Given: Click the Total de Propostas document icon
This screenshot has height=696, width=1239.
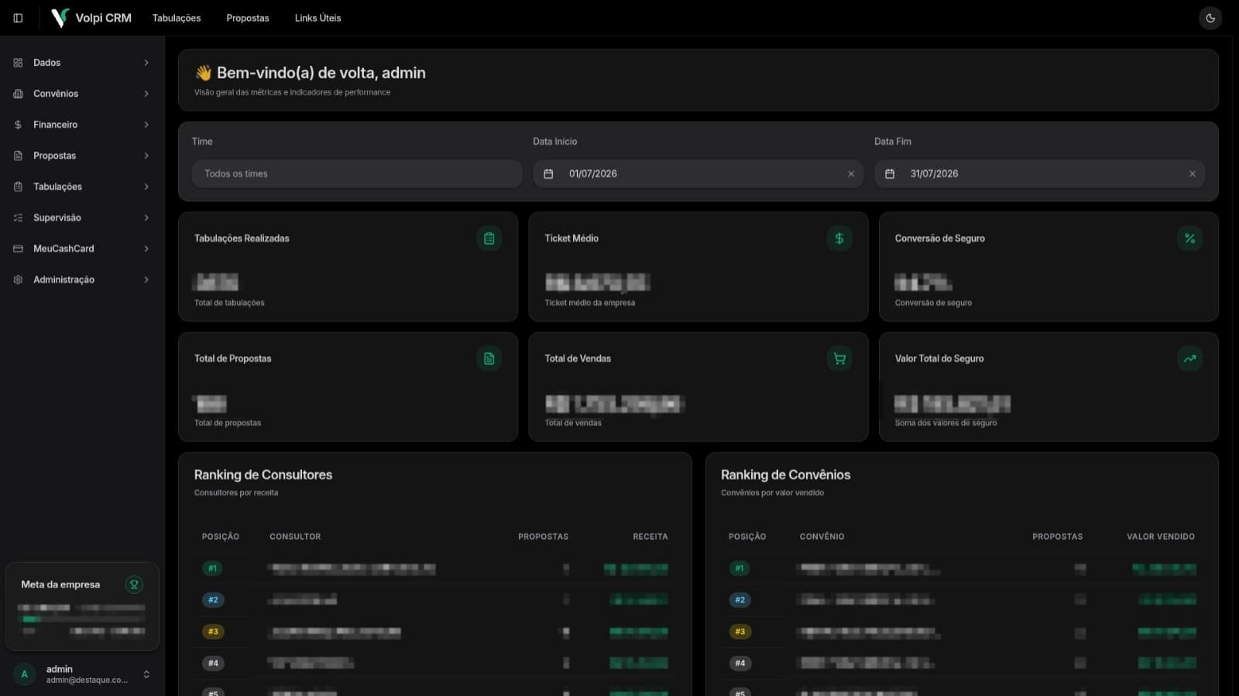Looking at the screenshot, I should (x=489, y=358).
